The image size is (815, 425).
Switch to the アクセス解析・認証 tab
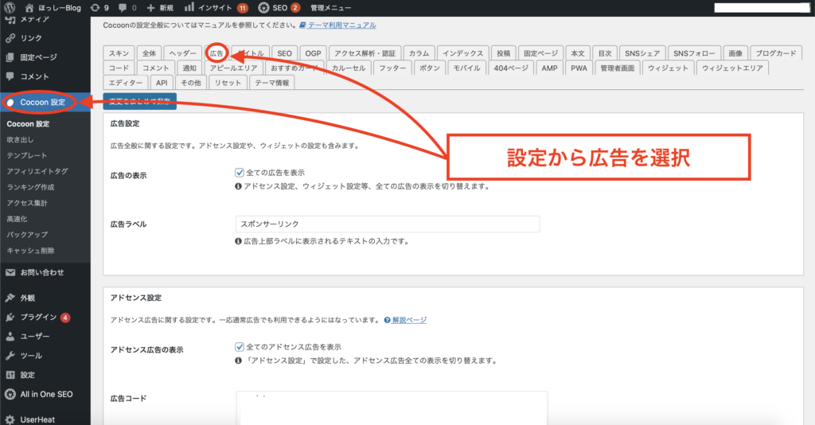coord(365,53)
